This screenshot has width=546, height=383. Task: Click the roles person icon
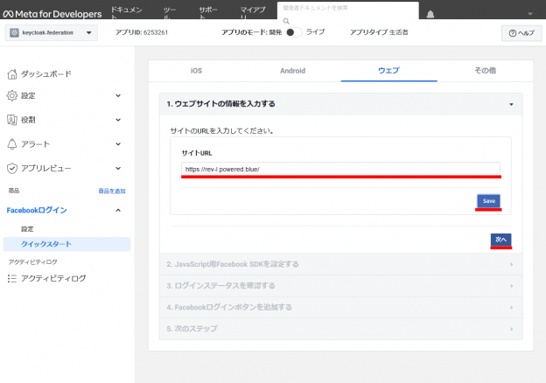(x=12, y=120)
